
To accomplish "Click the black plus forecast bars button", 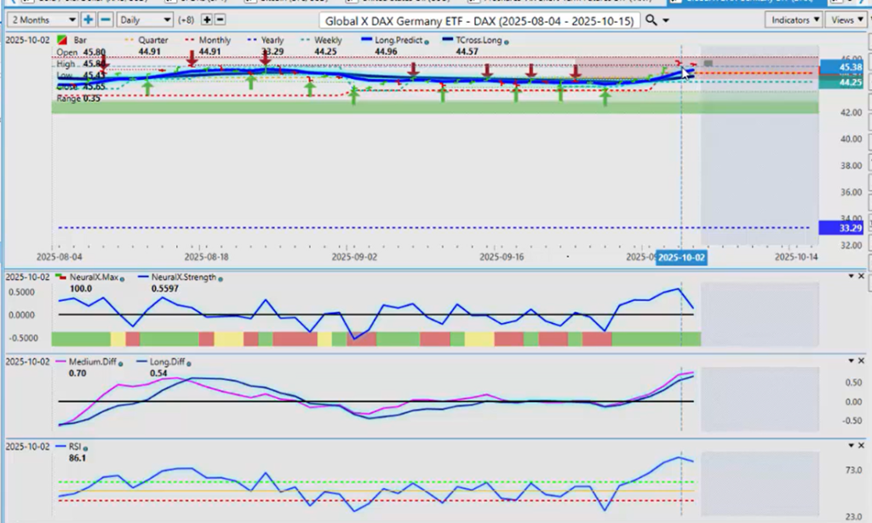I will pyautogui.click(x=207, y=20).
